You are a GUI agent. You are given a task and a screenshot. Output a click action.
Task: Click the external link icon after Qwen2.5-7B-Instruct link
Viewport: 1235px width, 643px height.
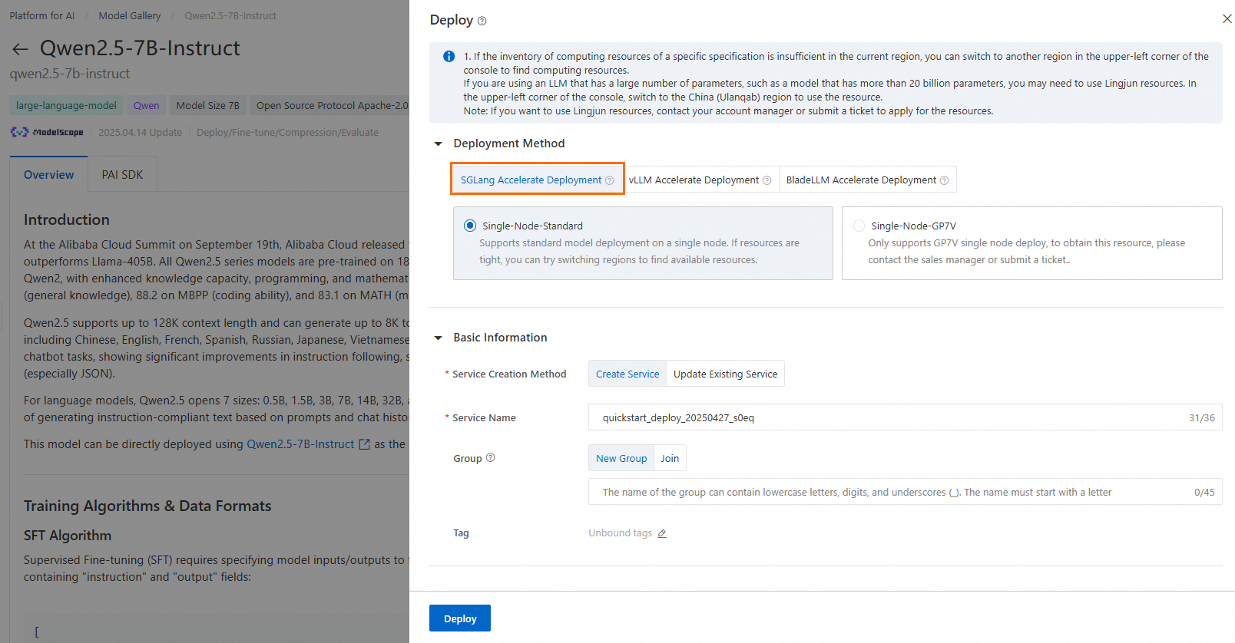[x=364, y=444]
